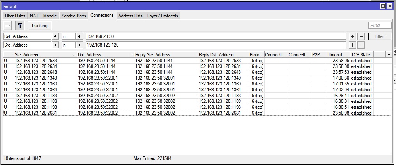The width and height of the screenshot is (396, 165).
Task: Select row with source 192.168.123.120:1364
Action: pyautogui.click(x=197, y=90)
